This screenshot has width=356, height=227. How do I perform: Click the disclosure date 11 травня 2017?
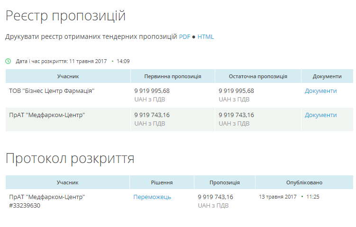(88, 61)
